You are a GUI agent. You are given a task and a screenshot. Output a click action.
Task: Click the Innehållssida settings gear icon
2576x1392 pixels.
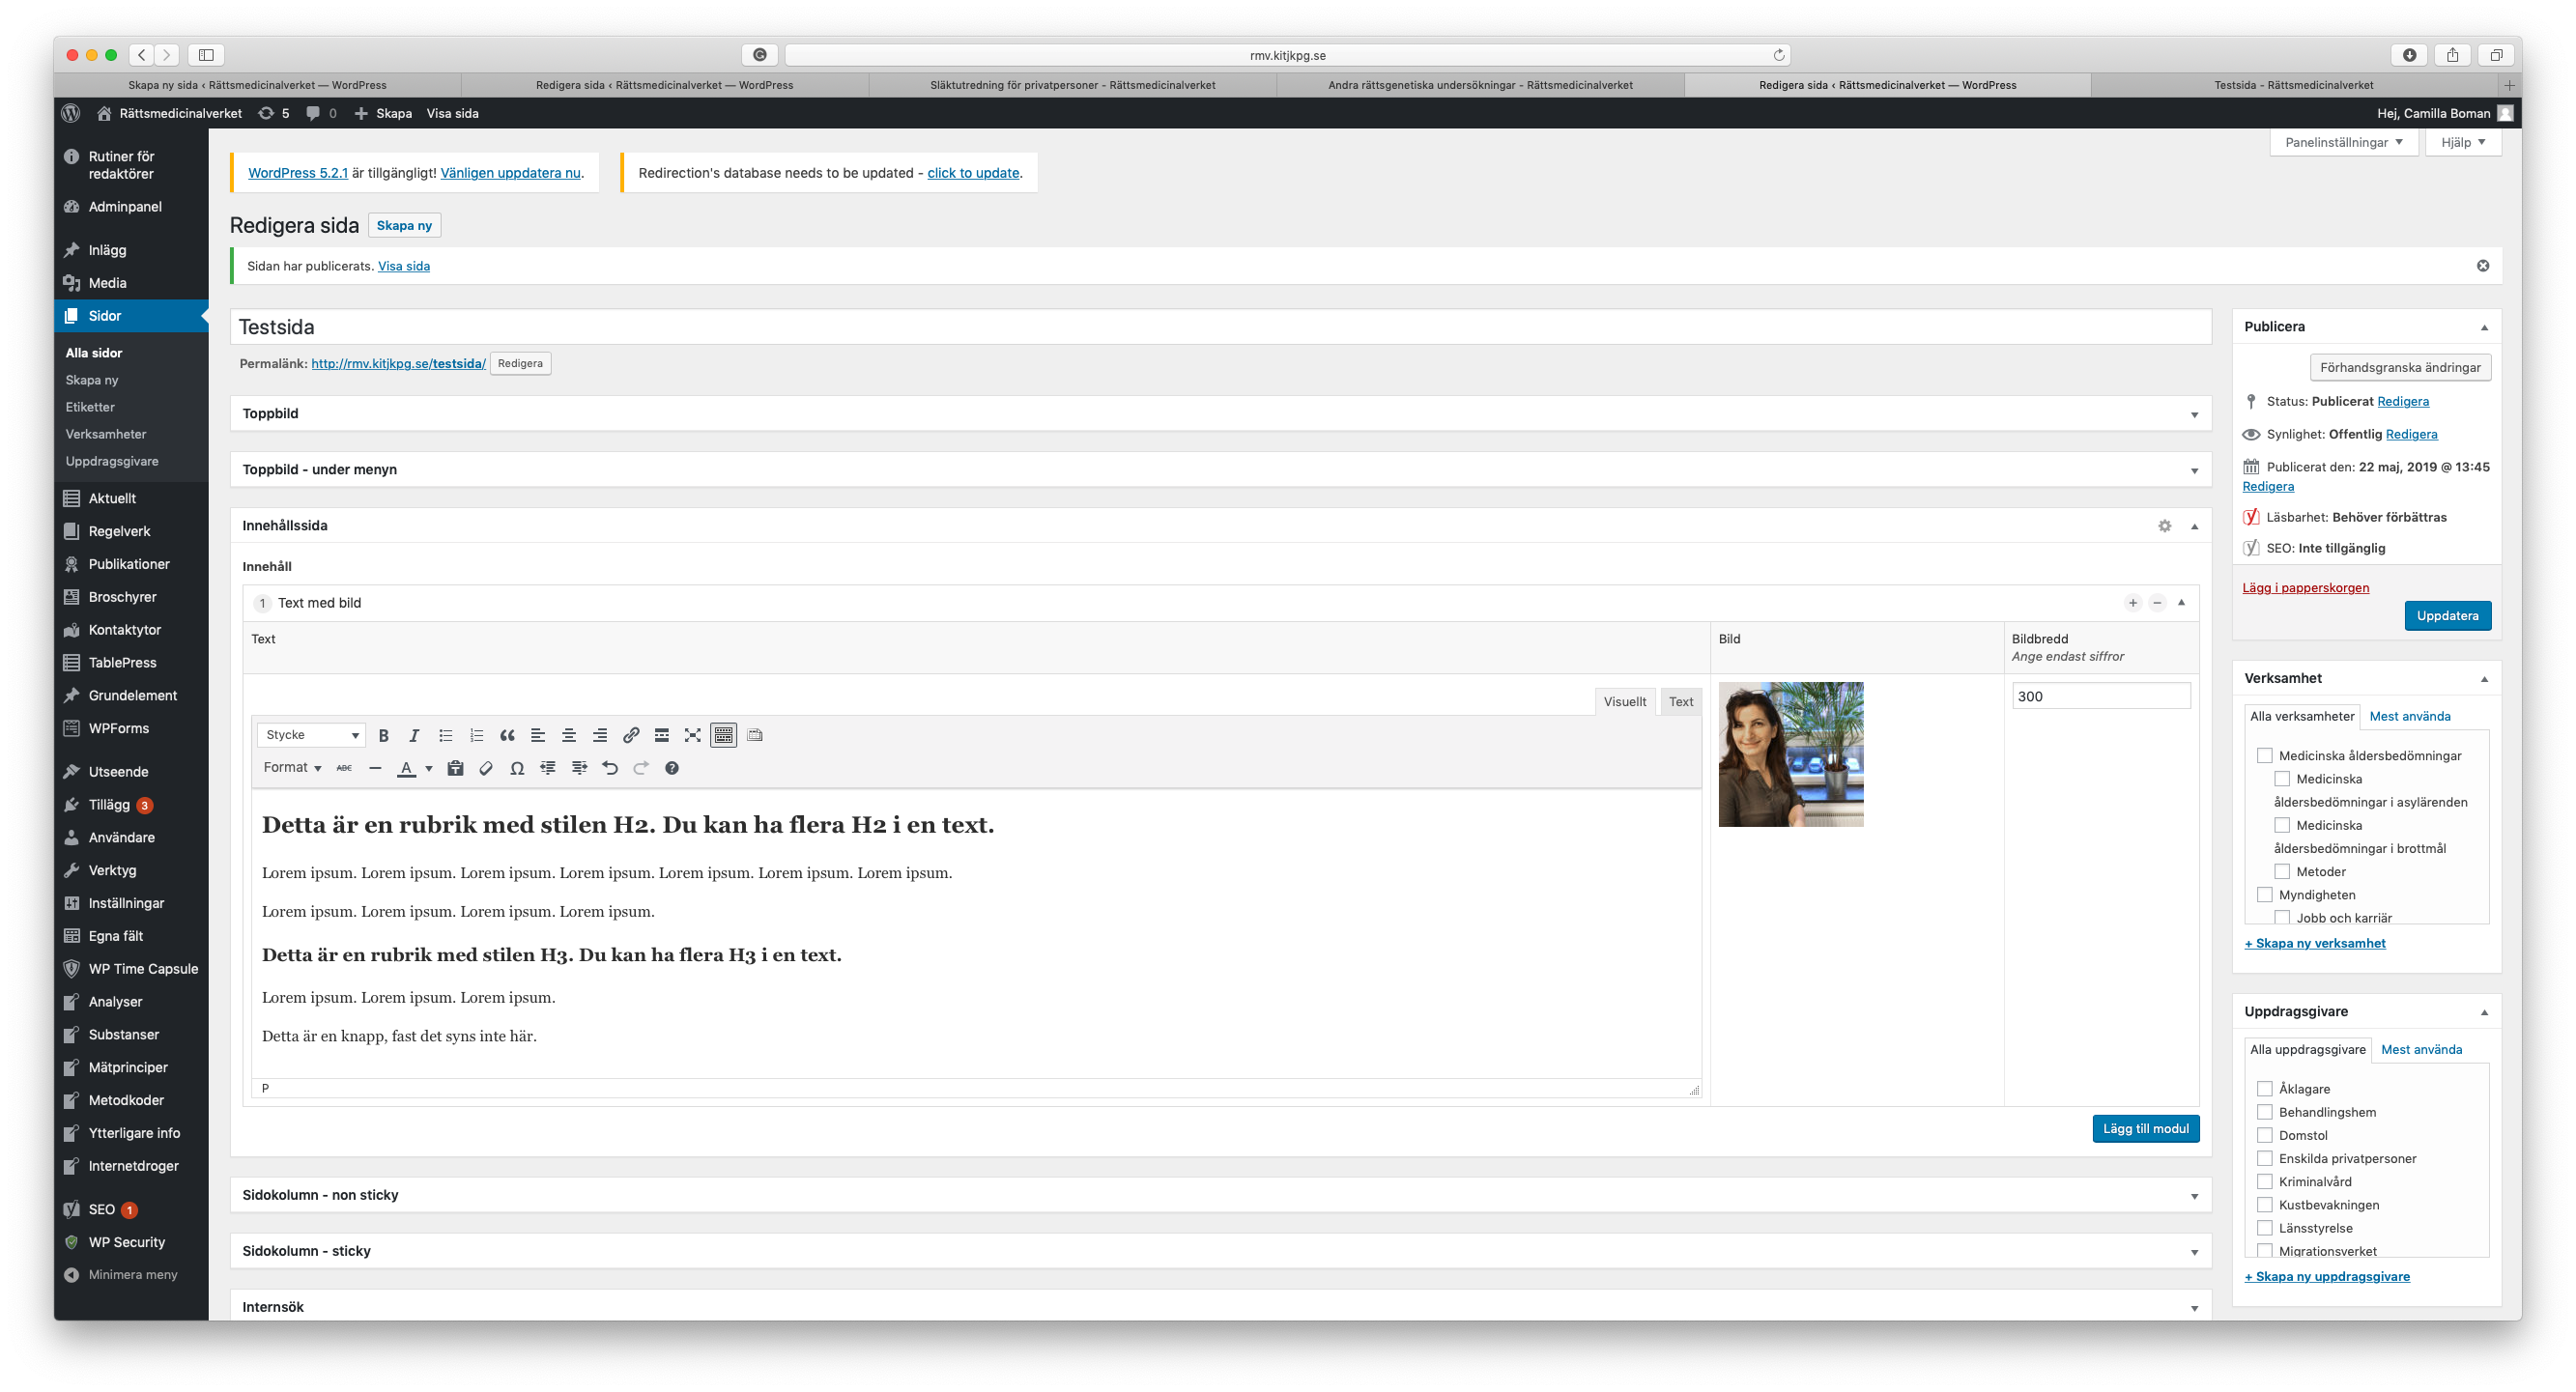click(2165, 526)
